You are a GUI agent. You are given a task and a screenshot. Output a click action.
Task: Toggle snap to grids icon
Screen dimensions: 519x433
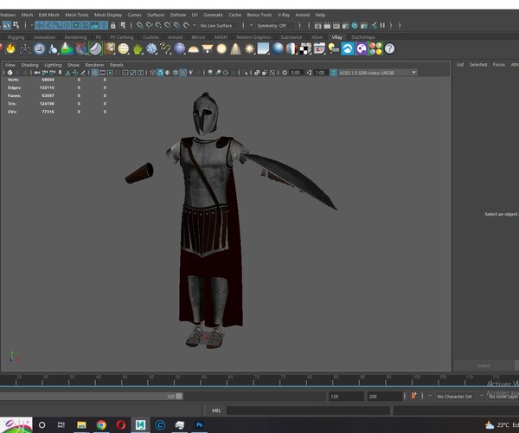coord(140,25)
